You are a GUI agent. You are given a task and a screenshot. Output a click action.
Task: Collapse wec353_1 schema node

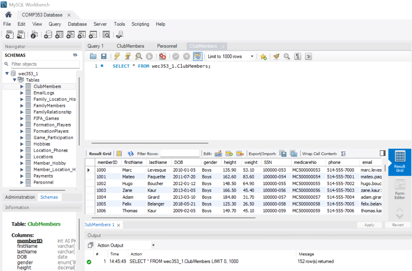7,73
